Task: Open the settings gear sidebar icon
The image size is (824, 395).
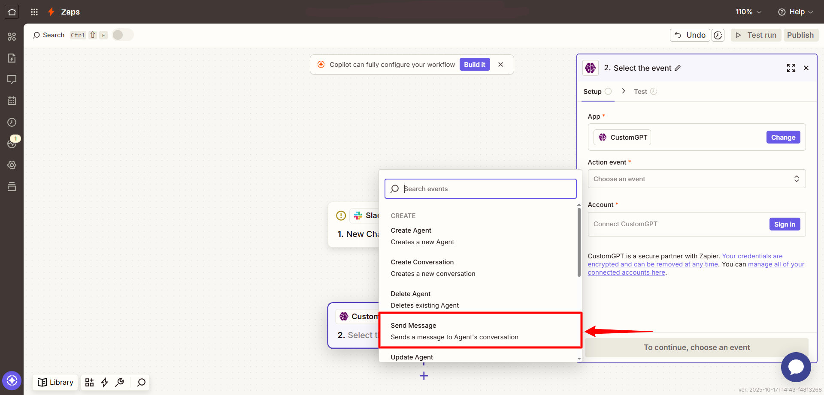Action: tap(12, 165)
